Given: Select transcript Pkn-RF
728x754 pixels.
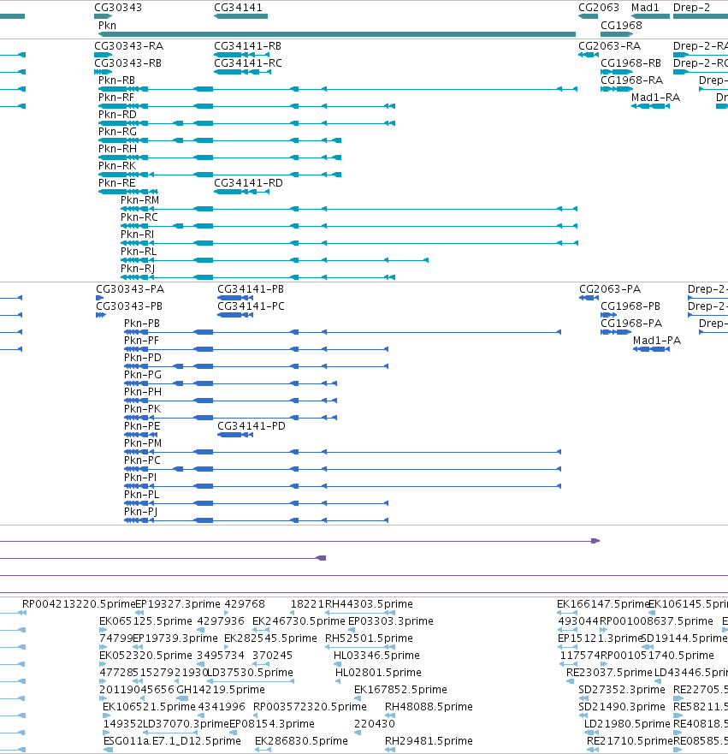Looking at the screenshot, I should coord(116,98).
